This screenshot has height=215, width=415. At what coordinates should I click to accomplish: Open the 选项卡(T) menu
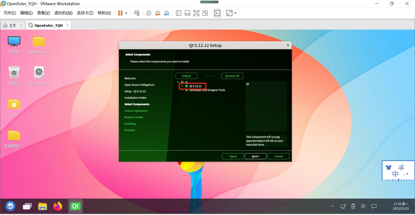(x=85, y=13)
